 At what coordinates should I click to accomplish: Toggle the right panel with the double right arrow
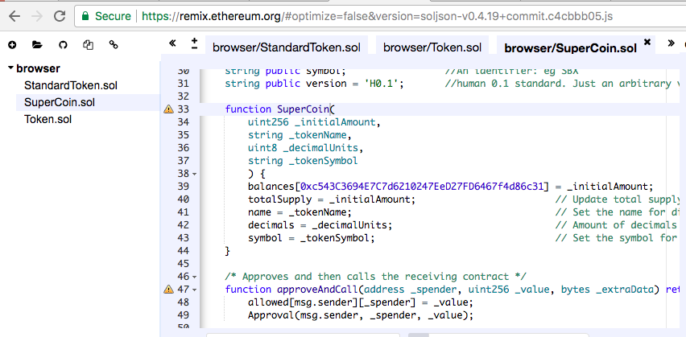(671, 43)
